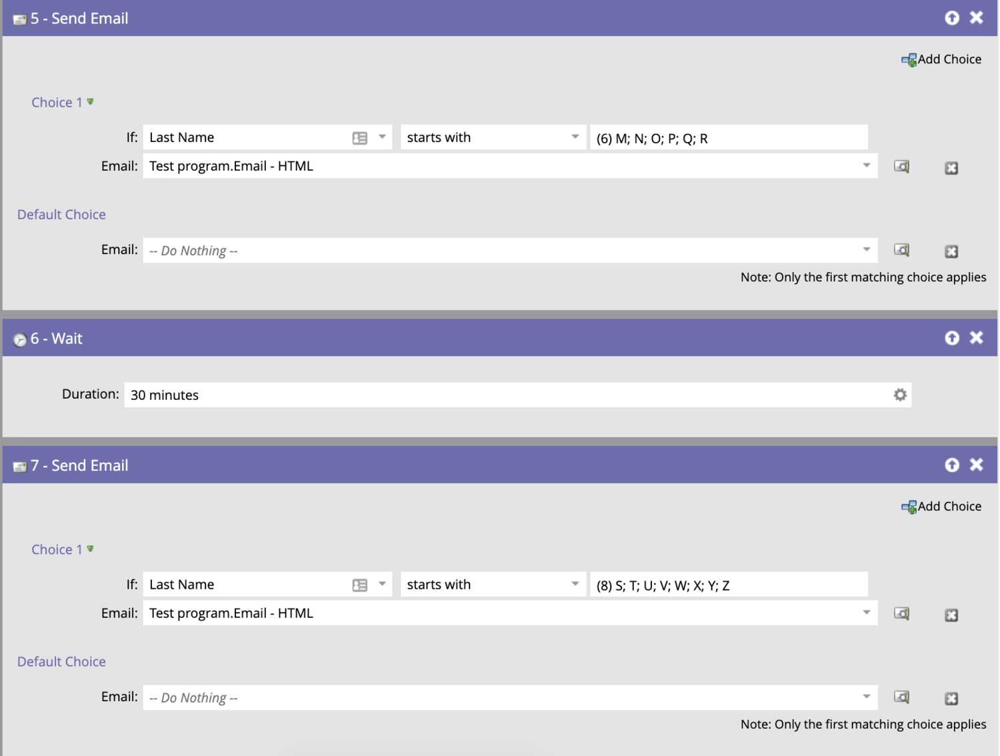
Task: Click the 7 - Send Email step title
Action: point(79,465)
